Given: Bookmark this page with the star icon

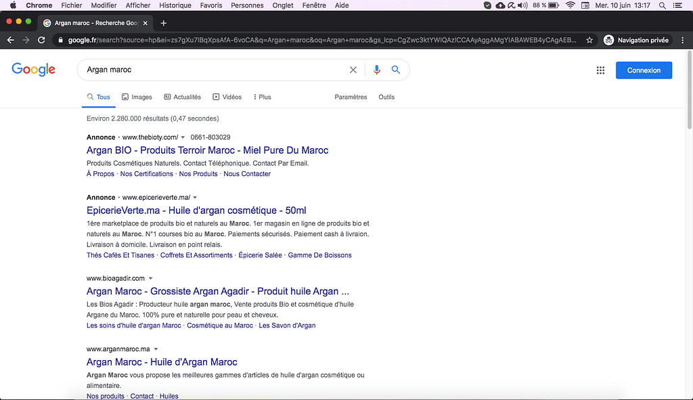Looking at the screenshot, I should coord(589,40).
